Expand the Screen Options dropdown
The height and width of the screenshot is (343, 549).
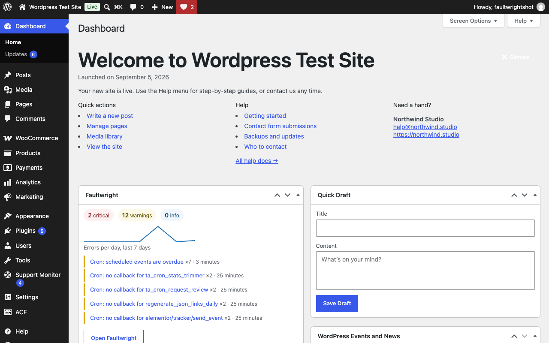[x=474, y=21]
